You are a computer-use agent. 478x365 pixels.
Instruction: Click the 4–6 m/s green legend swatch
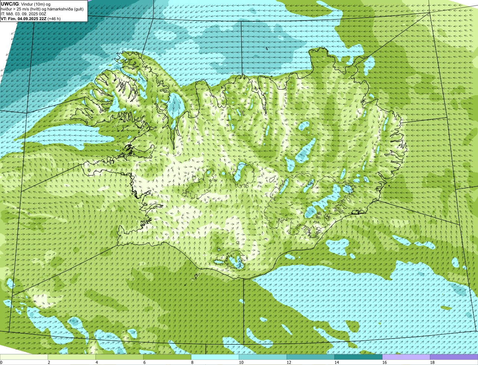(x=119, y=357)
